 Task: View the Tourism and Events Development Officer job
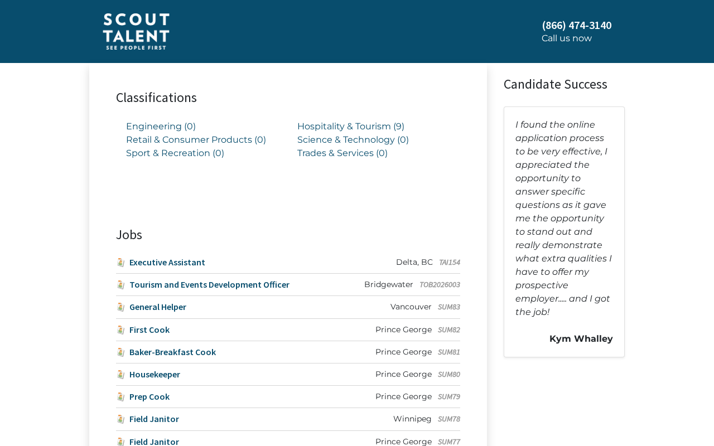click(x=209, y=284)
